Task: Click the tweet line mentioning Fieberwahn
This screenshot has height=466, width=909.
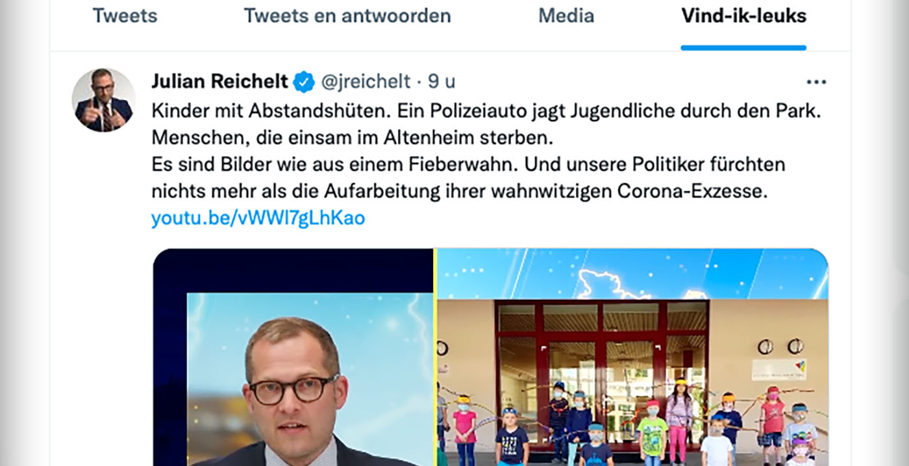Action: click(468, 164)
